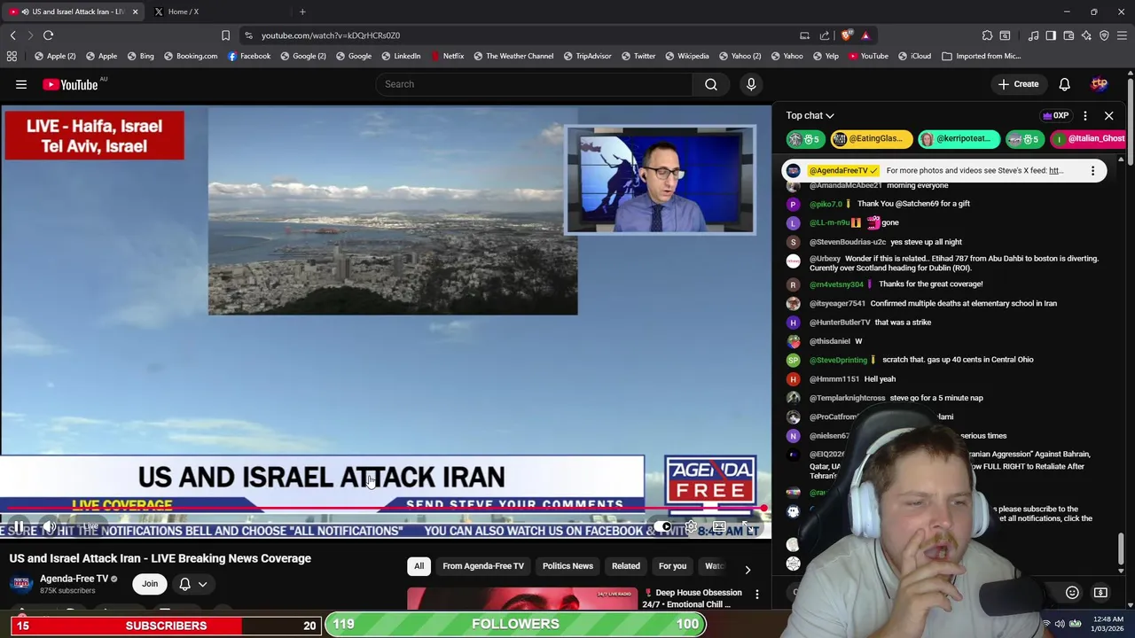
Task: Search with your voice microphone icon
Action: tap(751, 84)
